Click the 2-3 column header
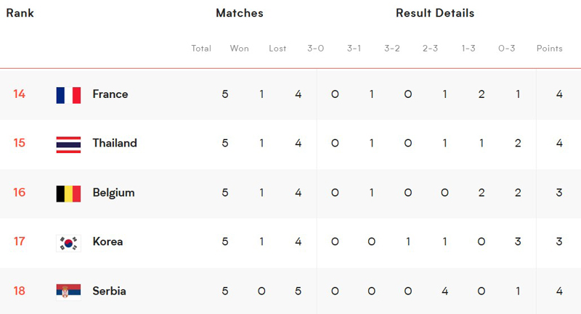This screenshot has width=581, height=314. point(430,49)
